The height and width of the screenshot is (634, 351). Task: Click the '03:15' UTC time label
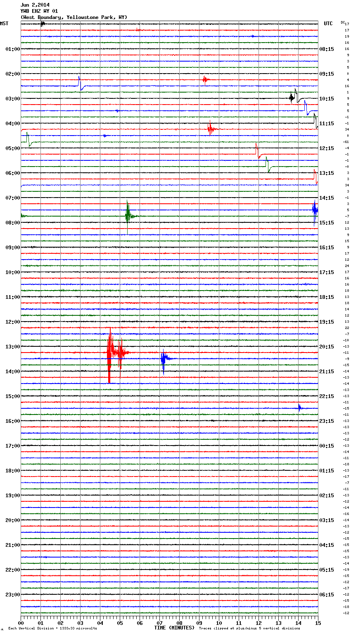(x=327, y=520)
